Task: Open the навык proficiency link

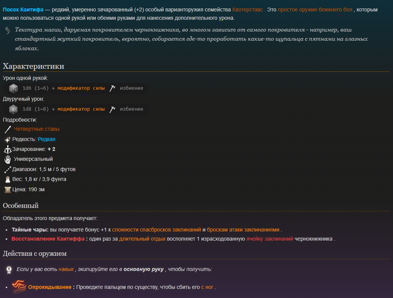Action: point(66,269)
